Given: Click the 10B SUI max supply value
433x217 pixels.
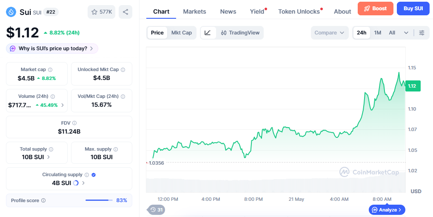Looking at the screenshot, I should [x=101, y=157].
